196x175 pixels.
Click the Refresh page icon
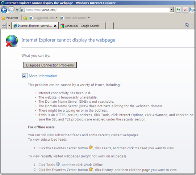click(178, 10)
